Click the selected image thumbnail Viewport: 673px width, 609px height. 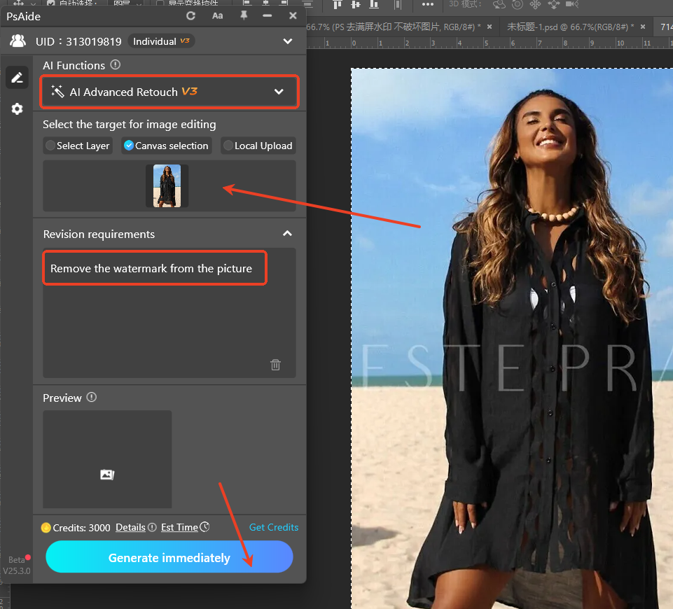167,185
